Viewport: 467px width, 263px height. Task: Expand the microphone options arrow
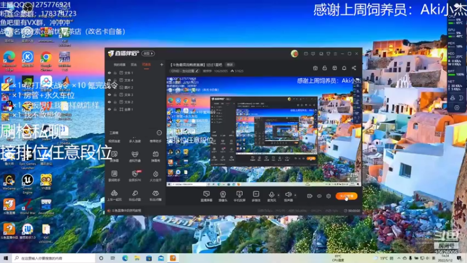click(278, 195)
